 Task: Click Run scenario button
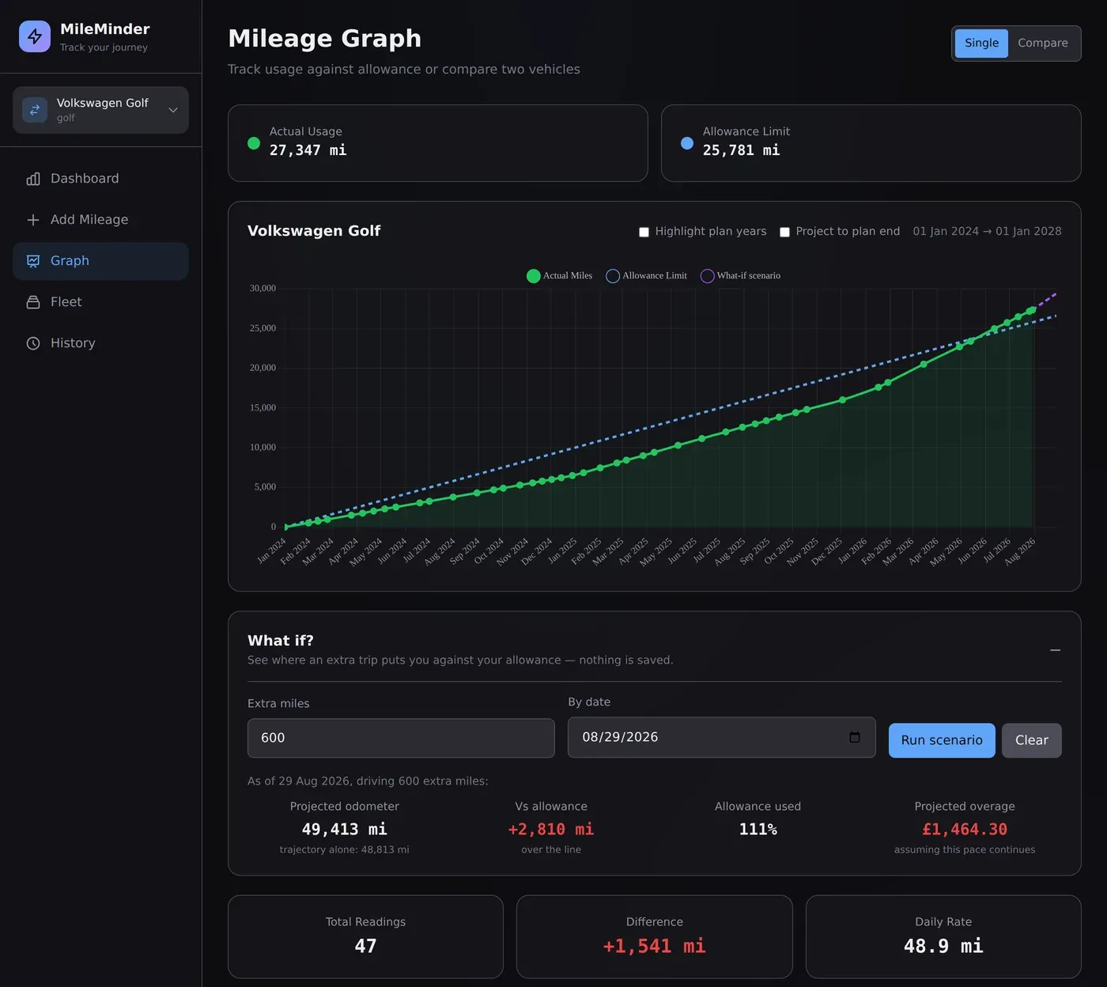point(942,740)
